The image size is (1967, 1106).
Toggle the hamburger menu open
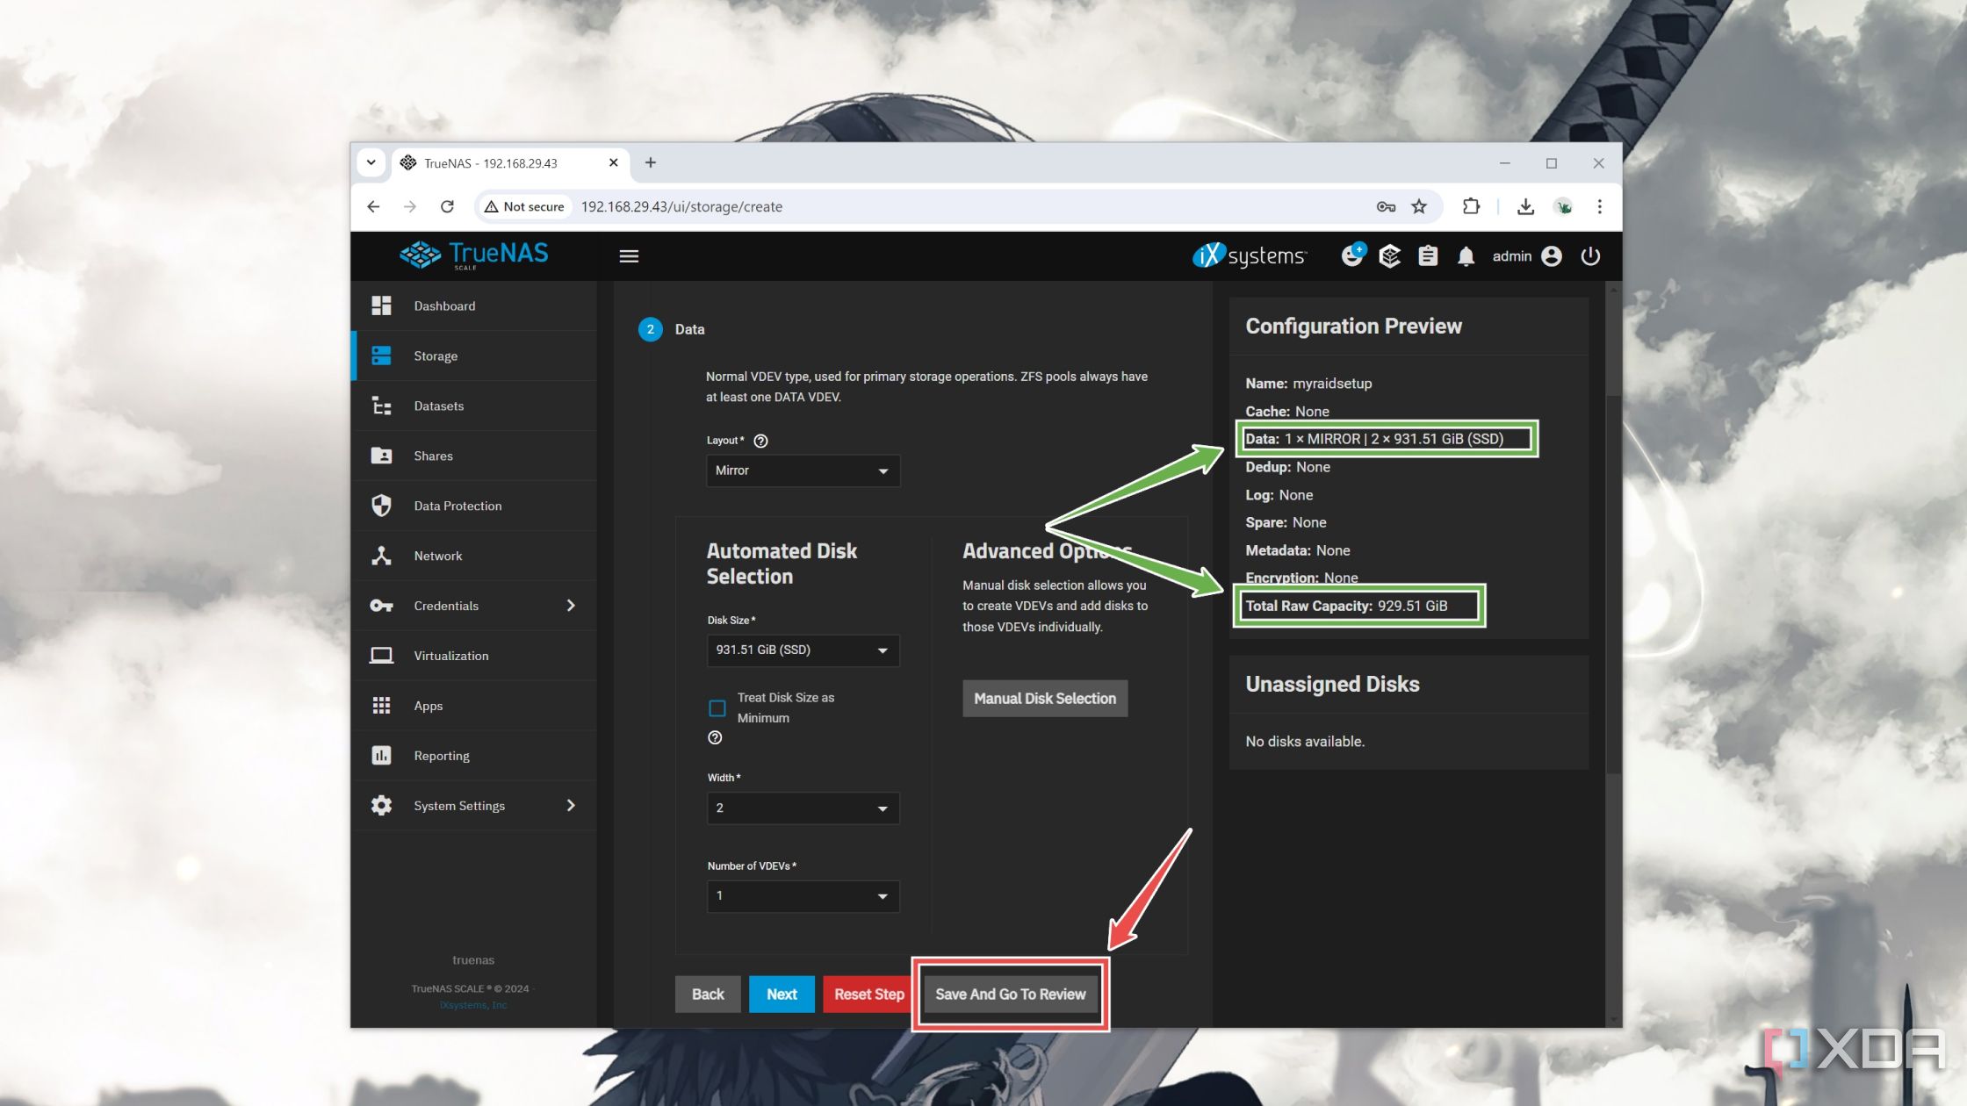(x=628, y=255)
